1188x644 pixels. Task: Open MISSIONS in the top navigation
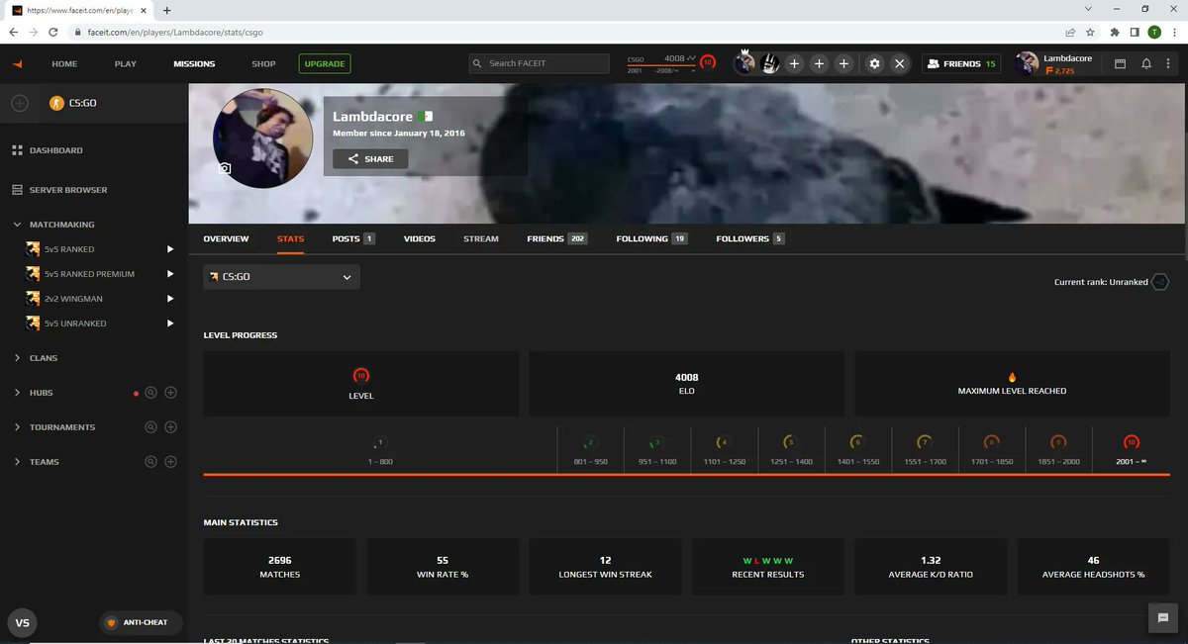pos(194,63)
